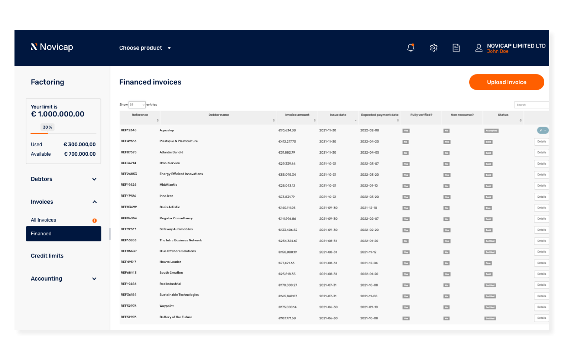Click the Novicap logo

[52, 47]
